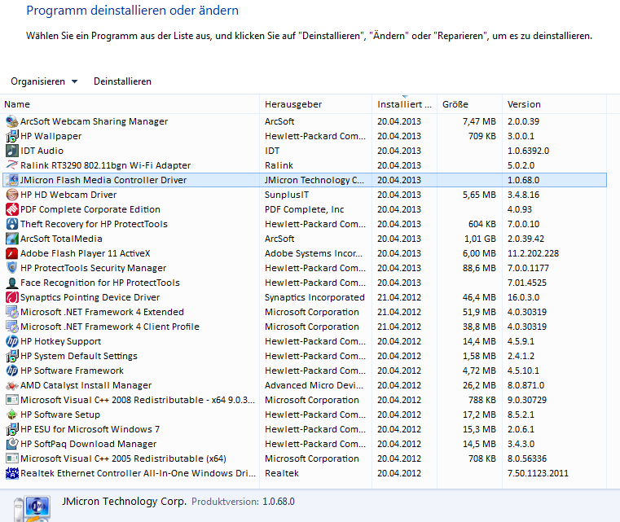Click the Ralink Wi-Fi Adapter icon
This screenshot has height=522, width=620.
coord(12,165)
